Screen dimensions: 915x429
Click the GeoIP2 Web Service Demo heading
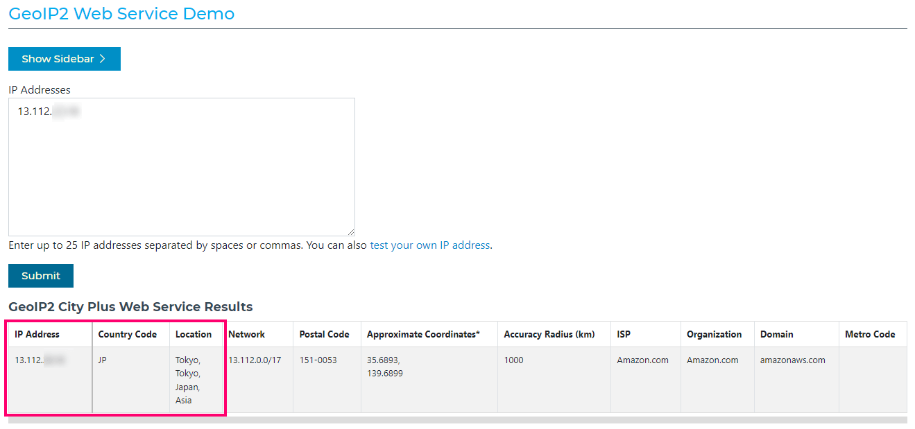point(121,14)
